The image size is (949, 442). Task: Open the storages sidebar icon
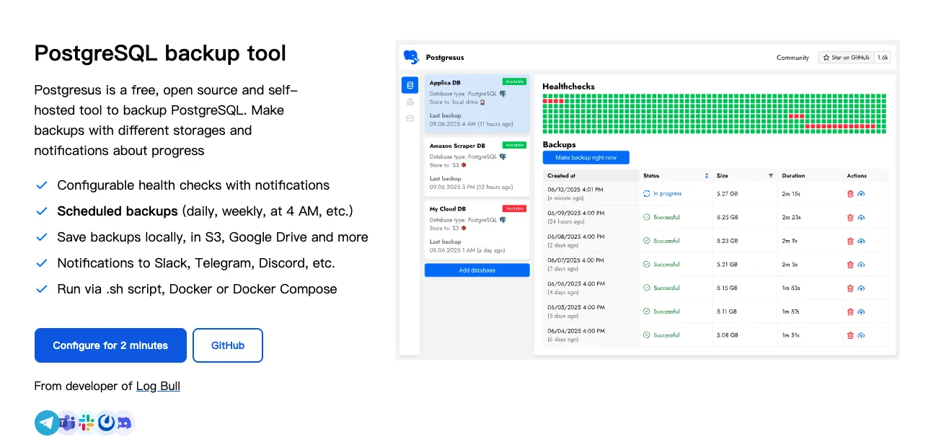(410, 102)
